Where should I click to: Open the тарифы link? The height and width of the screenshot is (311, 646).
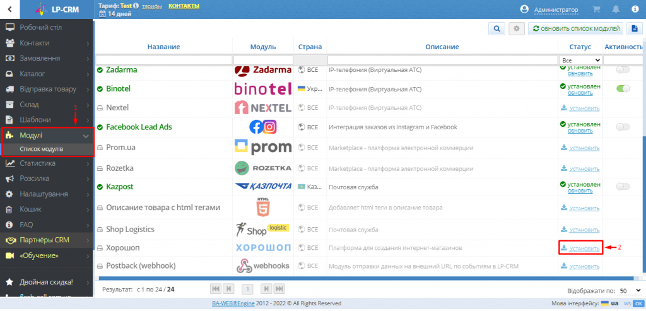point(152,6)
